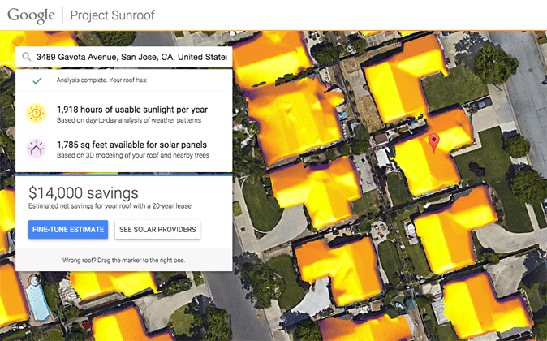Screen dimensions: 547x341
Task: Click the search magnifier icon
Action: (x=26, y=57)
